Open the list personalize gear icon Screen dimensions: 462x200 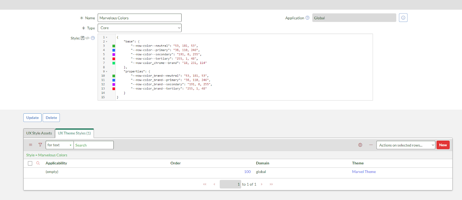tap(360, 145)
